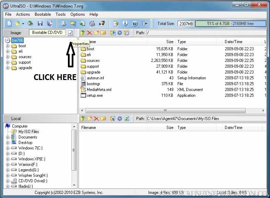270x198 pixels.
Task: Click the Exit door toolbar icon
Action: tap(145, 24)
